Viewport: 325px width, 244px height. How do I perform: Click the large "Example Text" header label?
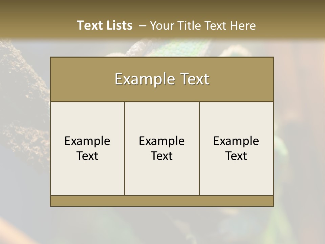pos(162,79)
